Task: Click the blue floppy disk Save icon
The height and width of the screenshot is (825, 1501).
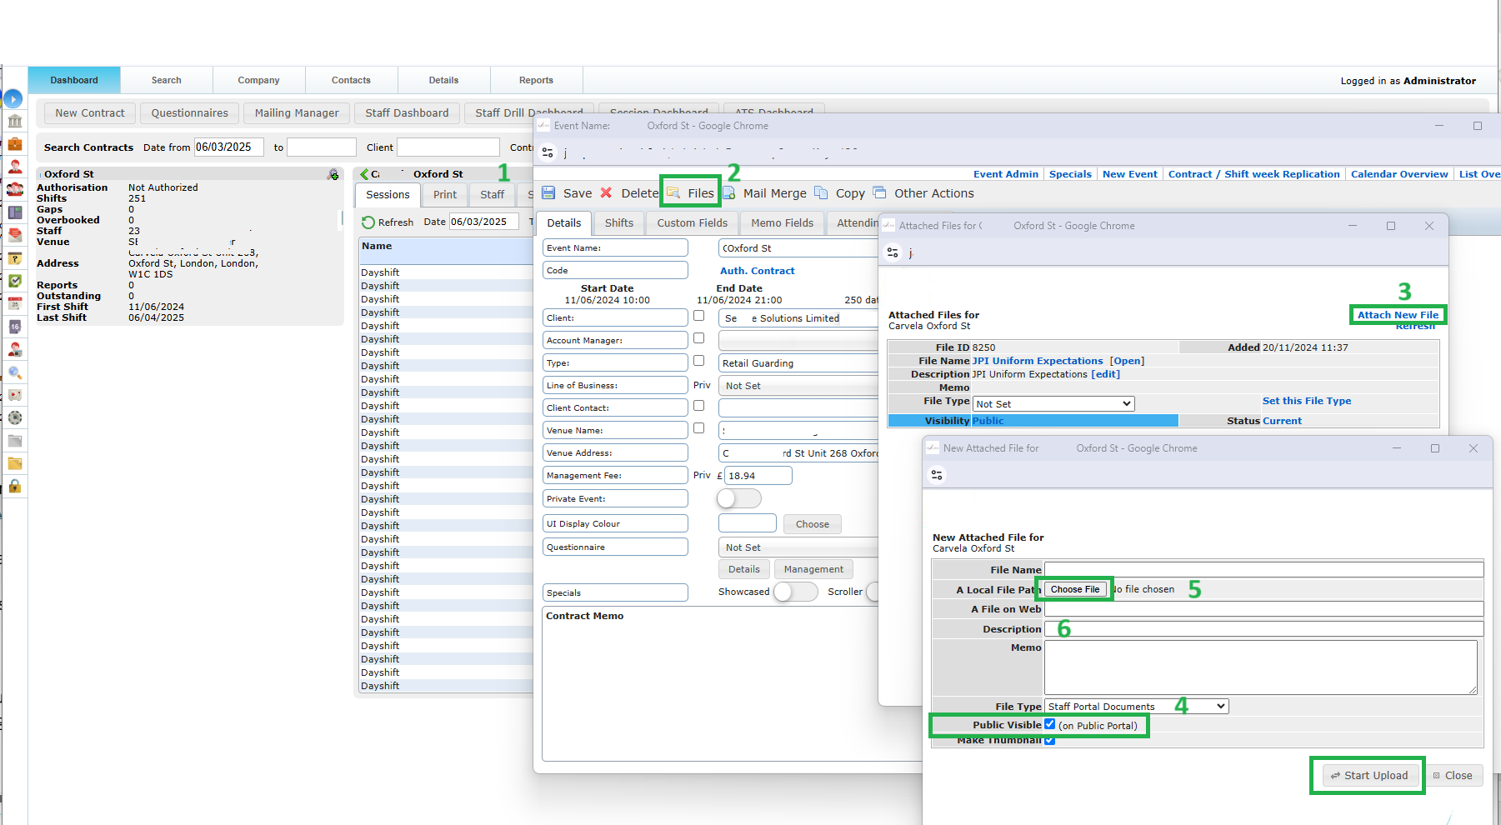Action: tap(548, 193)
